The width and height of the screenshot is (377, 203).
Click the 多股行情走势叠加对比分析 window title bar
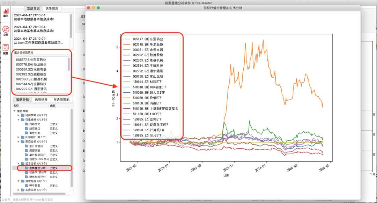tap(223, 8)
